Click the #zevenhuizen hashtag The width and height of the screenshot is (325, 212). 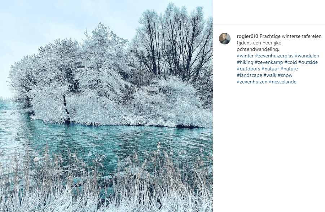pyautogui.click(x=252, y=82)
